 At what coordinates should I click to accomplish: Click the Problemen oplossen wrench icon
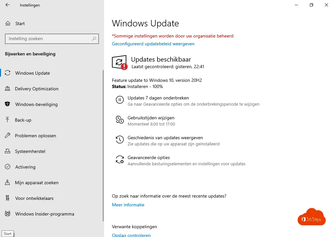[8, 136]
